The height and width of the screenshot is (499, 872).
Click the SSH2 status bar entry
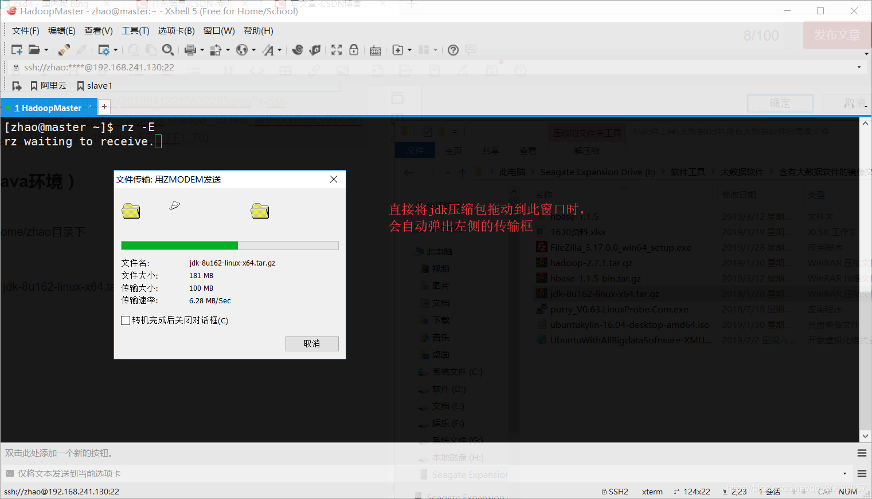(x=615, y=492)
